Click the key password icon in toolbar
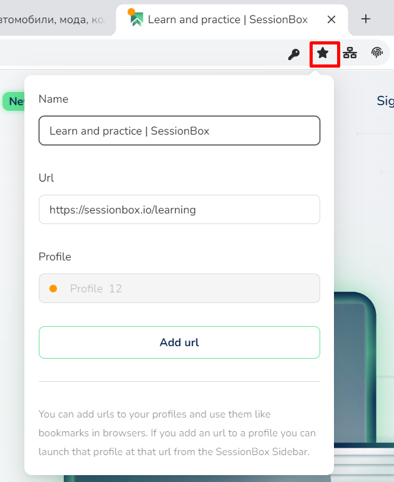394x482 pixels. click(x=293, y=54)
